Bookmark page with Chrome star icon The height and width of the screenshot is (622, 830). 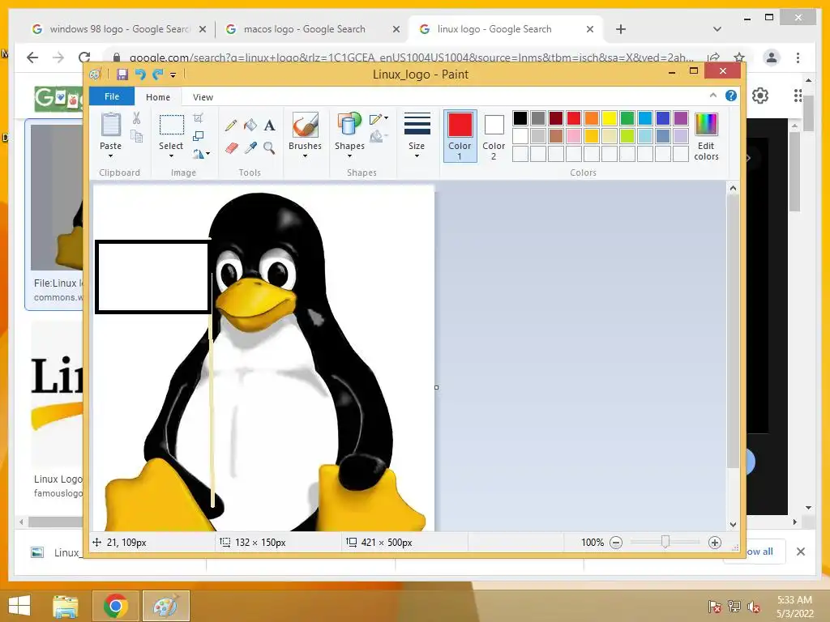(739, 58)
